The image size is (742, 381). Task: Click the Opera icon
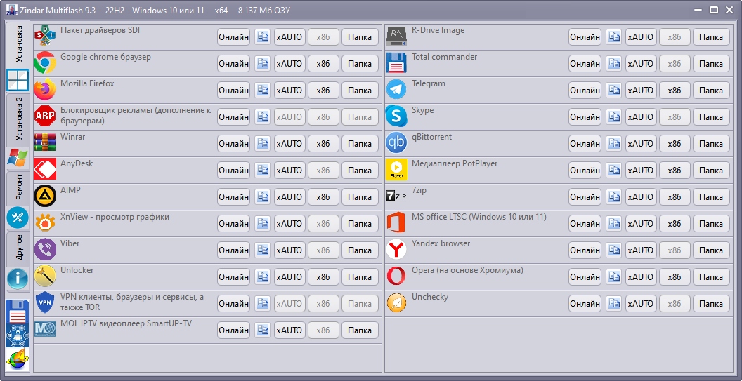[x=396, y=276]
